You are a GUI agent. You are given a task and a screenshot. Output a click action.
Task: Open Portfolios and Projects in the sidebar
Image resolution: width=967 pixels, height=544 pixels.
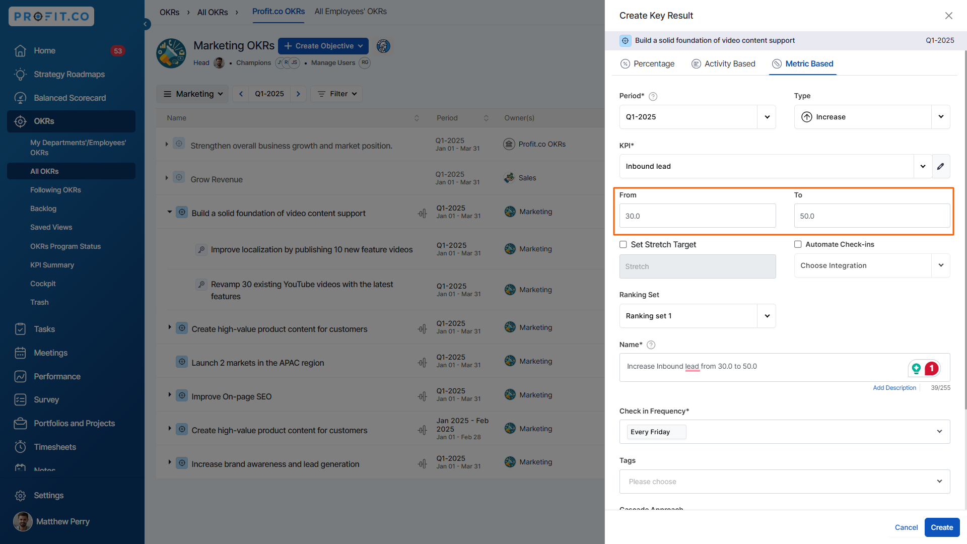pos(74,423)
